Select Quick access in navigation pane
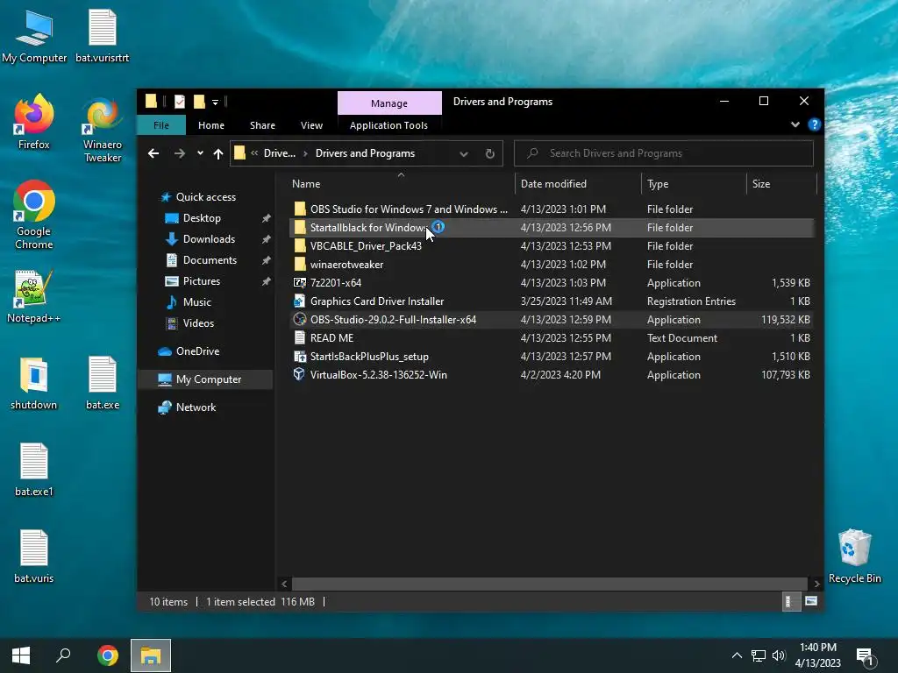The width and height of the screenshot is (898, 673). pos(205,197)
